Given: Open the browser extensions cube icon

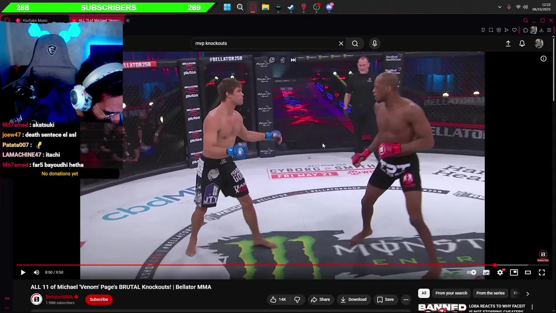Looking at the screenshot, I should (x=526, y=30).
